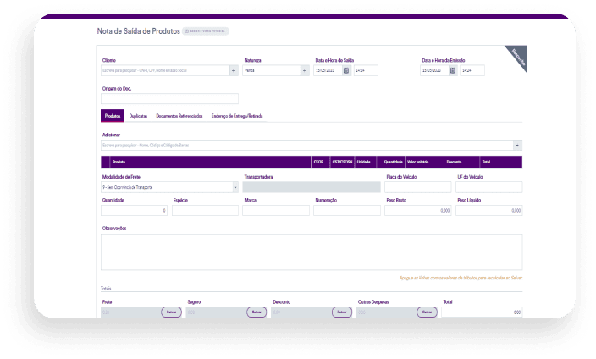Click the video tutorial button beside the title

pyautogui.click(x=205, y=31)
